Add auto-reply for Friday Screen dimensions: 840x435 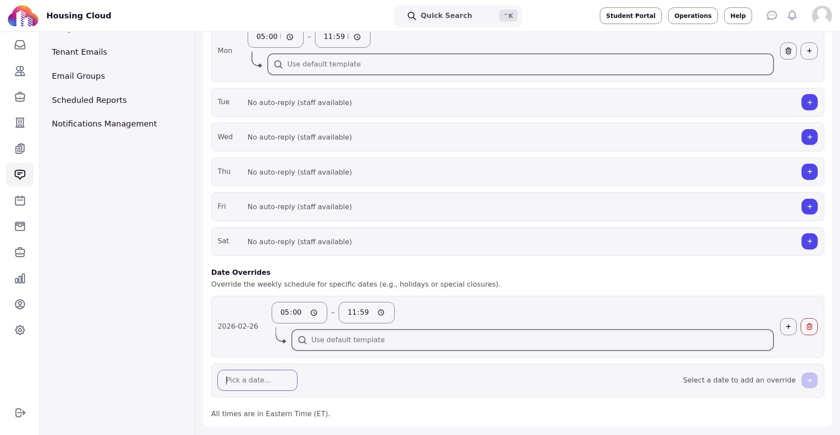point(809,207)
